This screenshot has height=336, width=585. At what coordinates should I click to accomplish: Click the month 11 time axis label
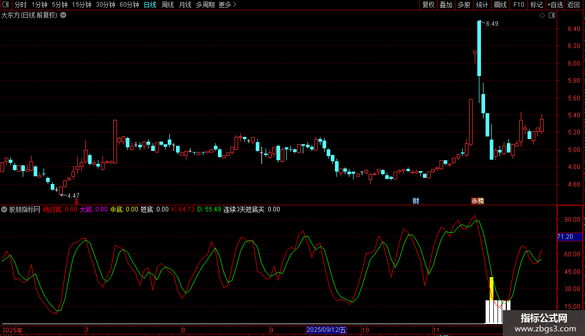click(436, 330)
